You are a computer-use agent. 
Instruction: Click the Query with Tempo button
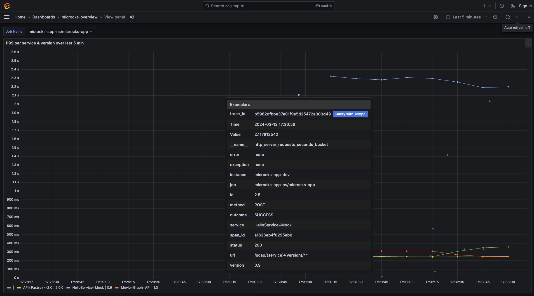(x=350, y=114)
